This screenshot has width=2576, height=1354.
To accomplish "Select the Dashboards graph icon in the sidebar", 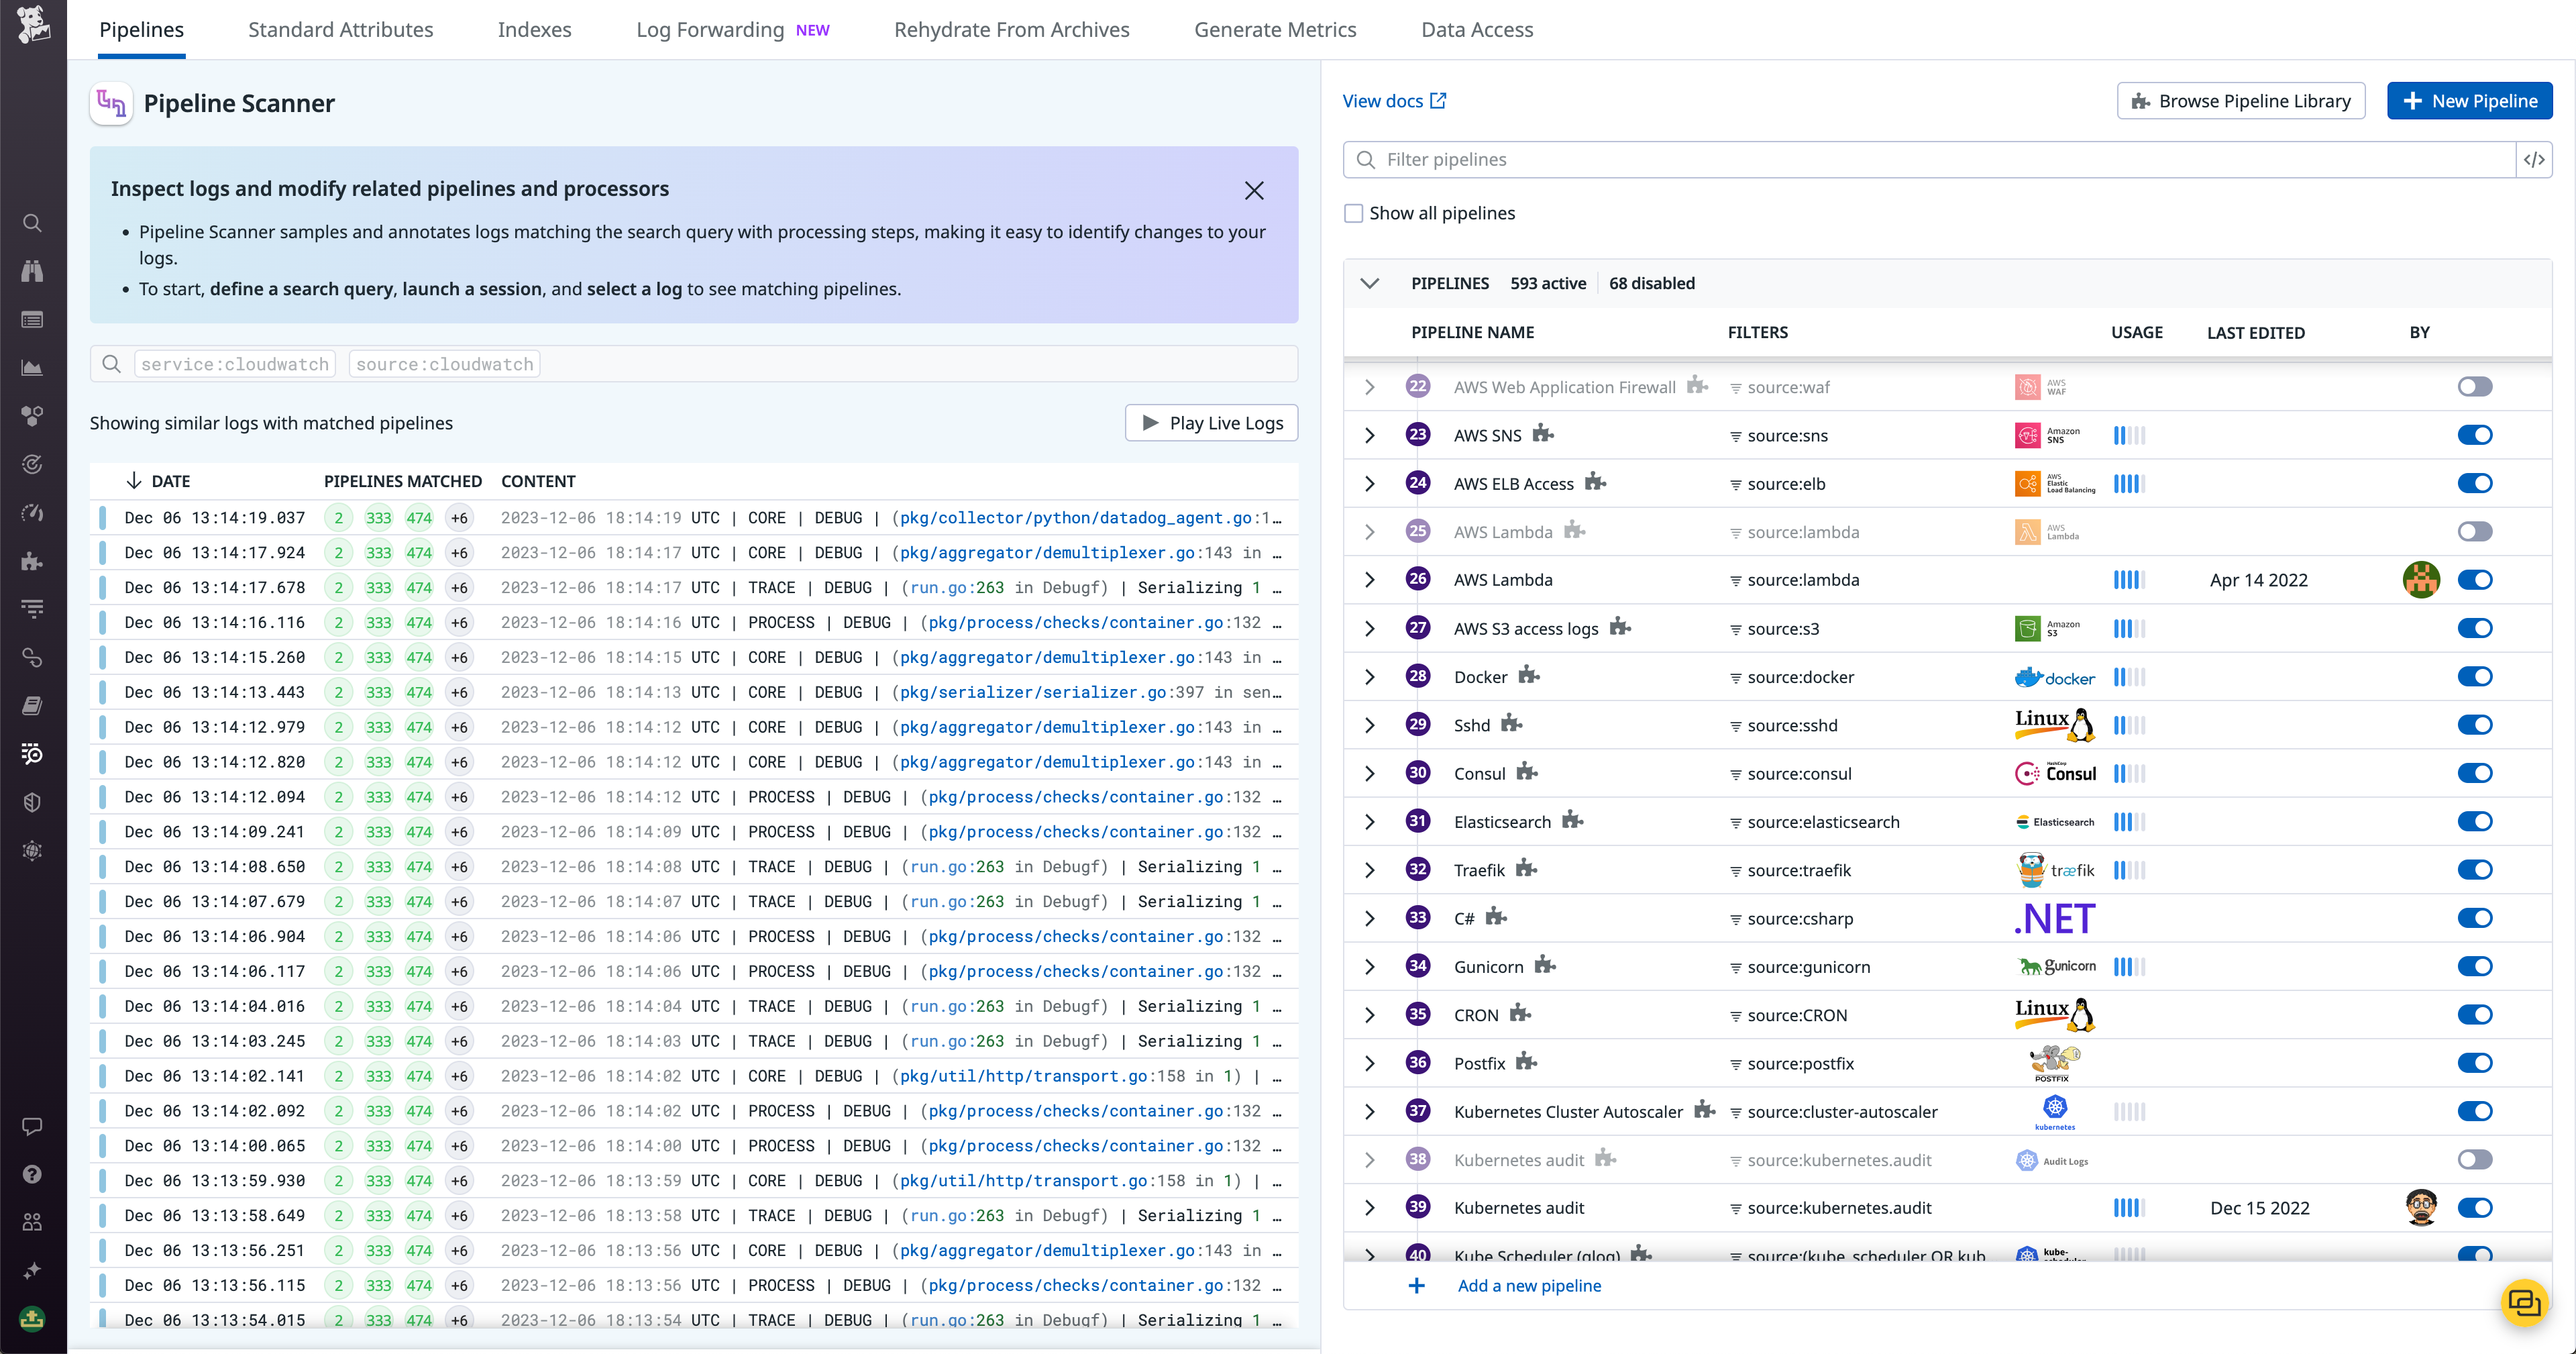I will point(32,367).
